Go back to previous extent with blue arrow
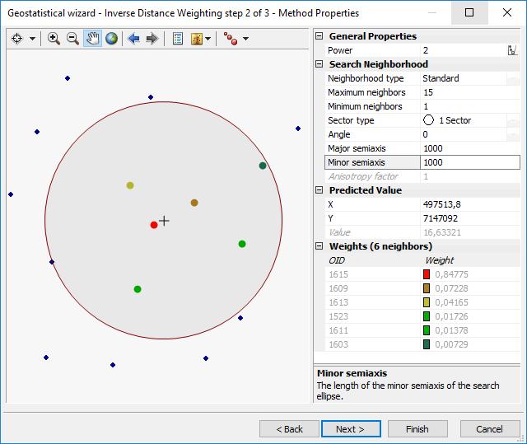 [x=133, y=39]
